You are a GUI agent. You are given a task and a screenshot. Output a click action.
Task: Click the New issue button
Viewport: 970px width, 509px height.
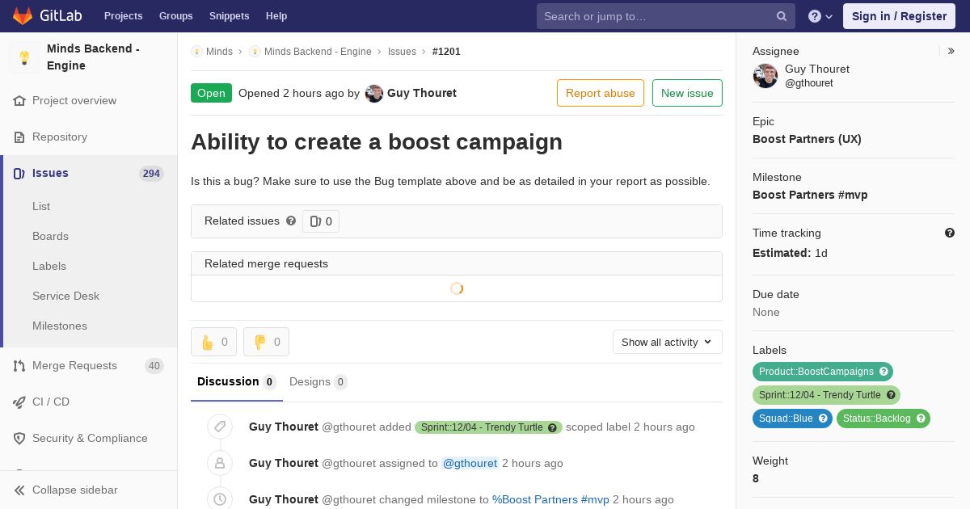[x=687, y=93]
